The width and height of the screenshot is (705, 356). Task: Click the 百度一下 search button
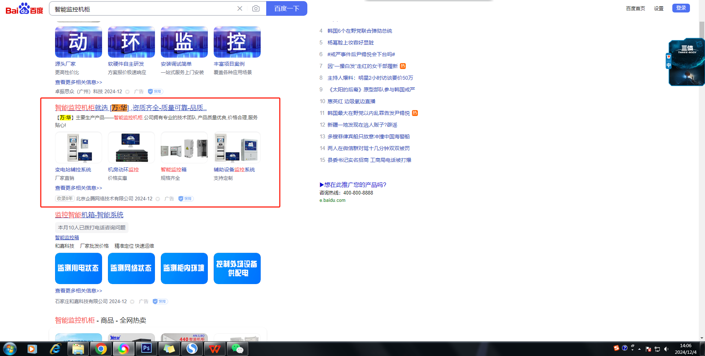pyautogui.click(x=287, y=8)
